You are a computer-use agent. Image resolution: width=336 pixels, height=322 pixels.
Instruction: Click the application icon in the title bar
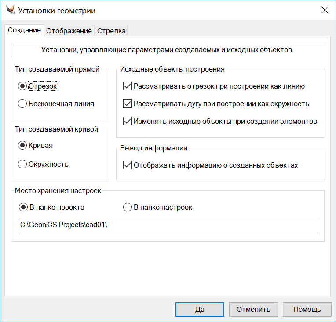[11, 10]
